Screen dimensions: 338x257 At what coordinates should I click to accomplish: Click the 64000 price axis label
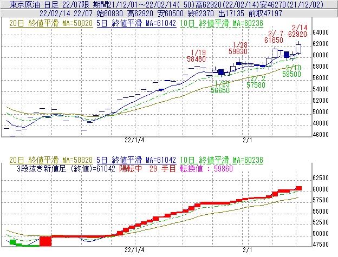pos(321,32)
